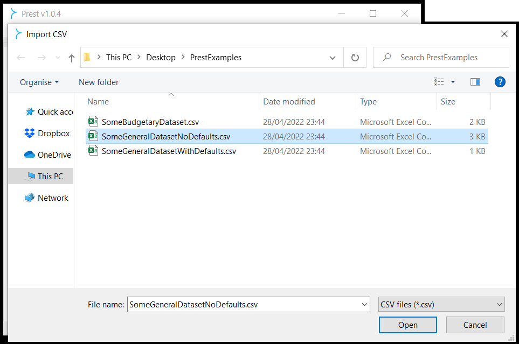This screenshot has width=519, height=344.
Task: Click the Dropbox logo icon
Action: click(30, 133)
